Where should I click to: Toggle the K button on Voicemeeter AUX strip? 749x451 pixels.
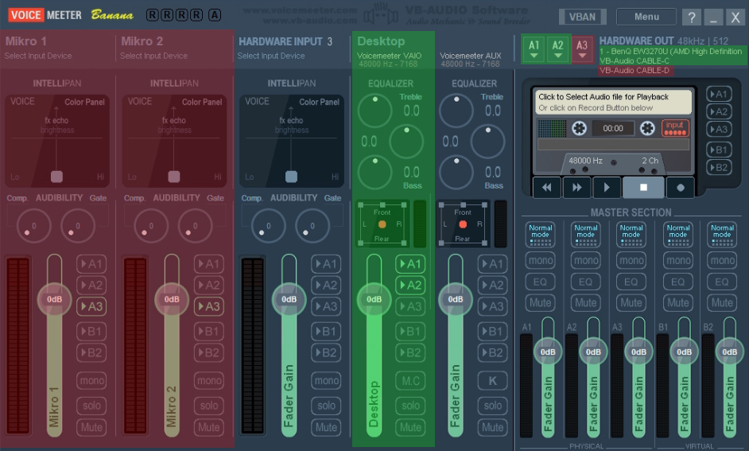492,381
